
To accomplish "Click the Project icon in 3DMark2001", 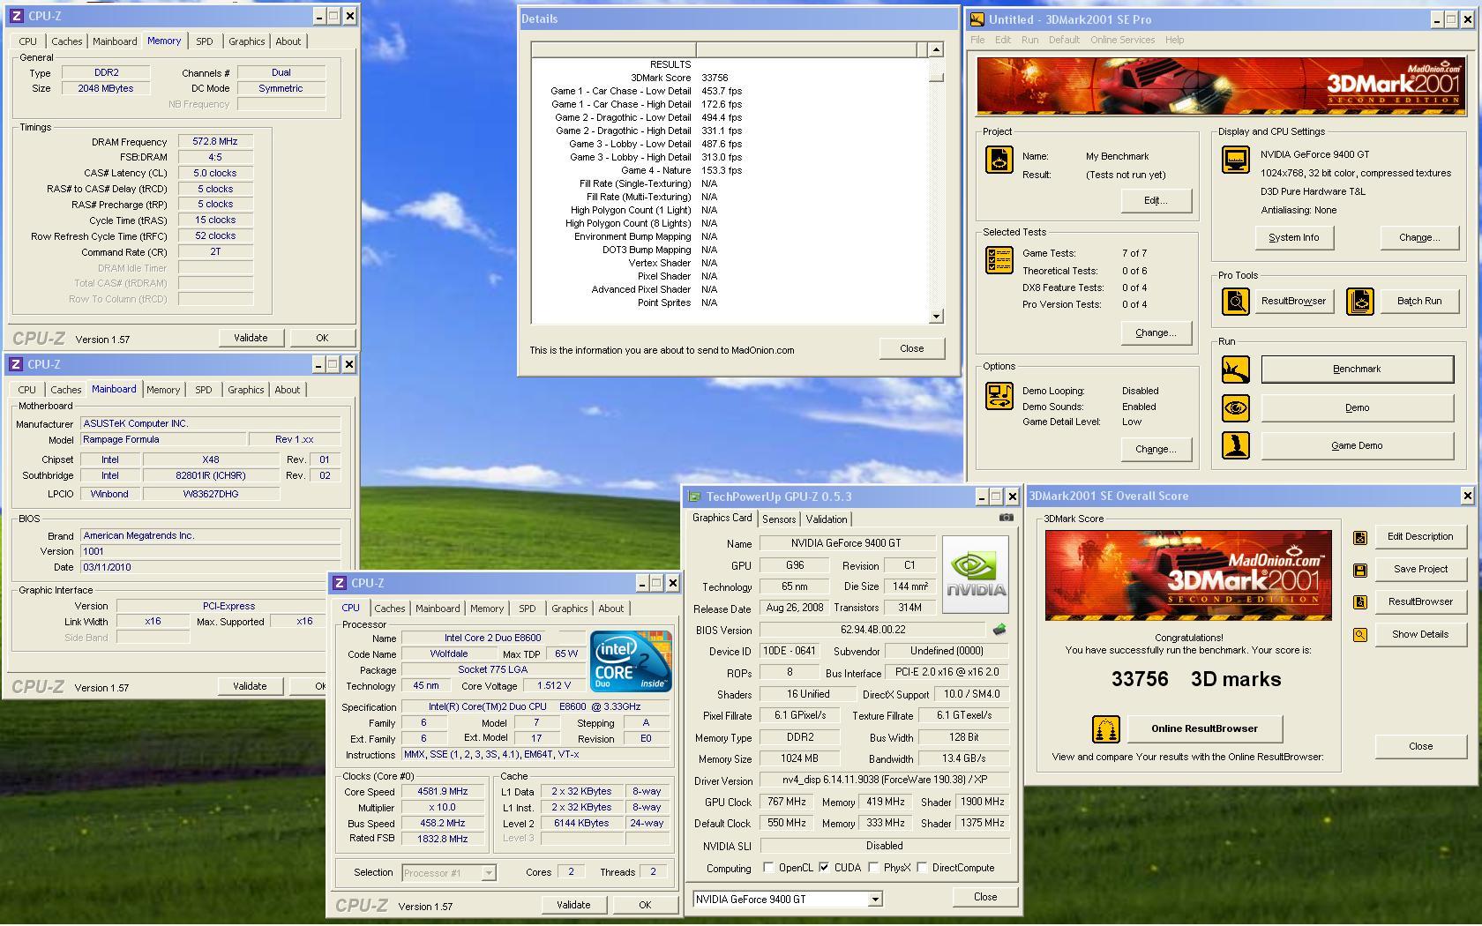I will pos(999,160).
